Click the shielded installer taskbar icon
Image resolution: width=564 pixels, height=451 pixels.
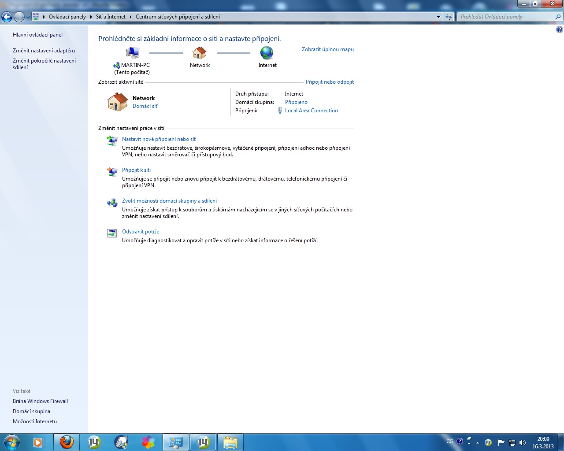point(121,442)
